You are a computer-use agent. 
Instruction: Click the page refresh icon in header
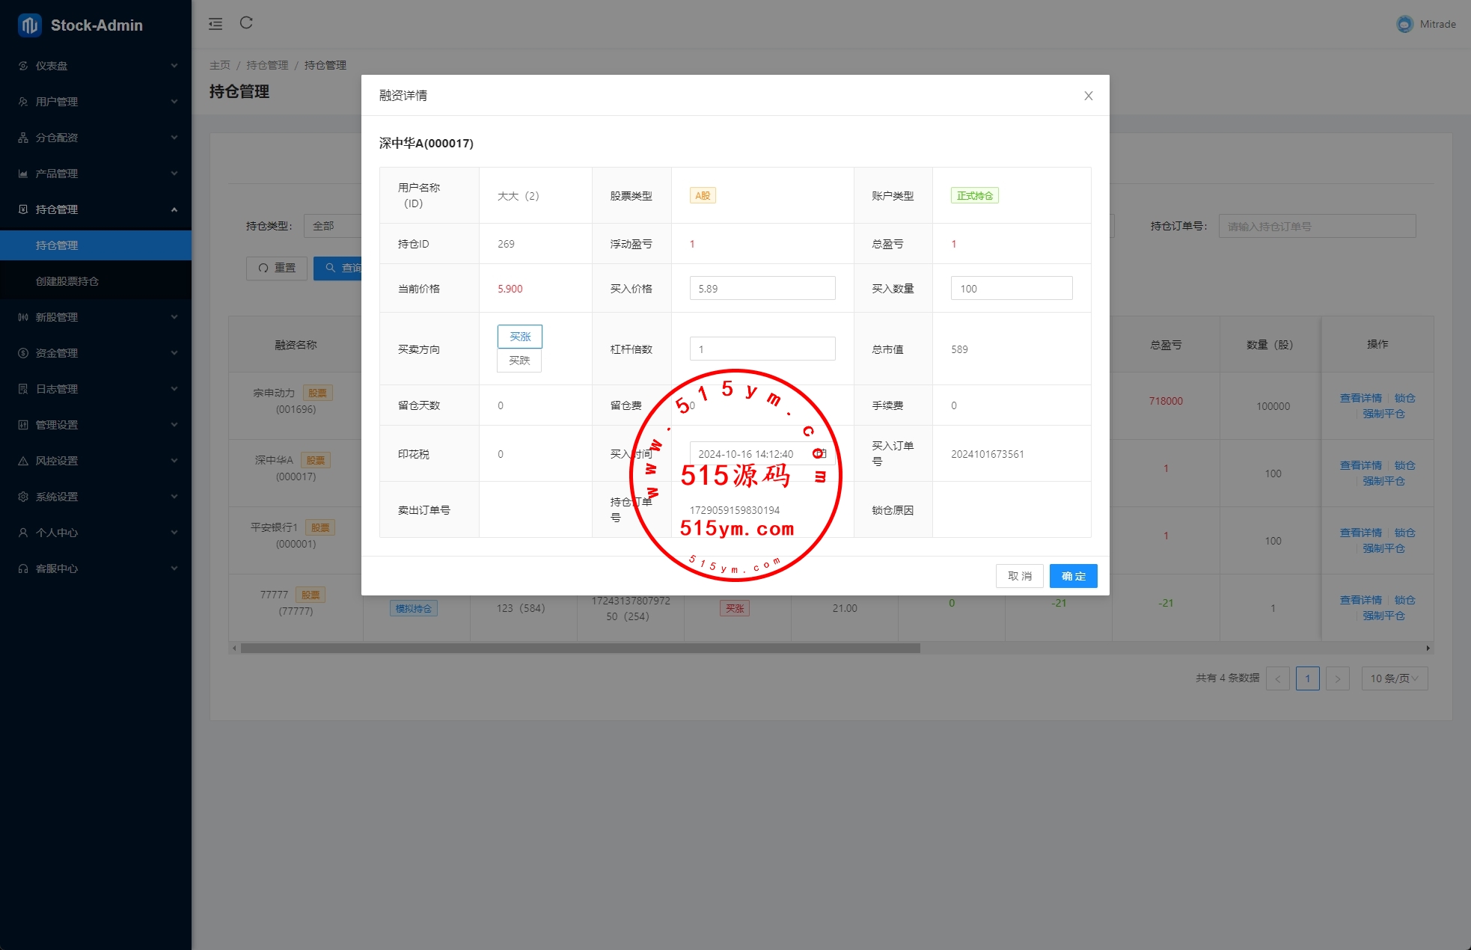coord(246,23)
